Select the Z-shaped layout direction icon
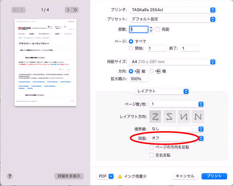 click(155, 117)
